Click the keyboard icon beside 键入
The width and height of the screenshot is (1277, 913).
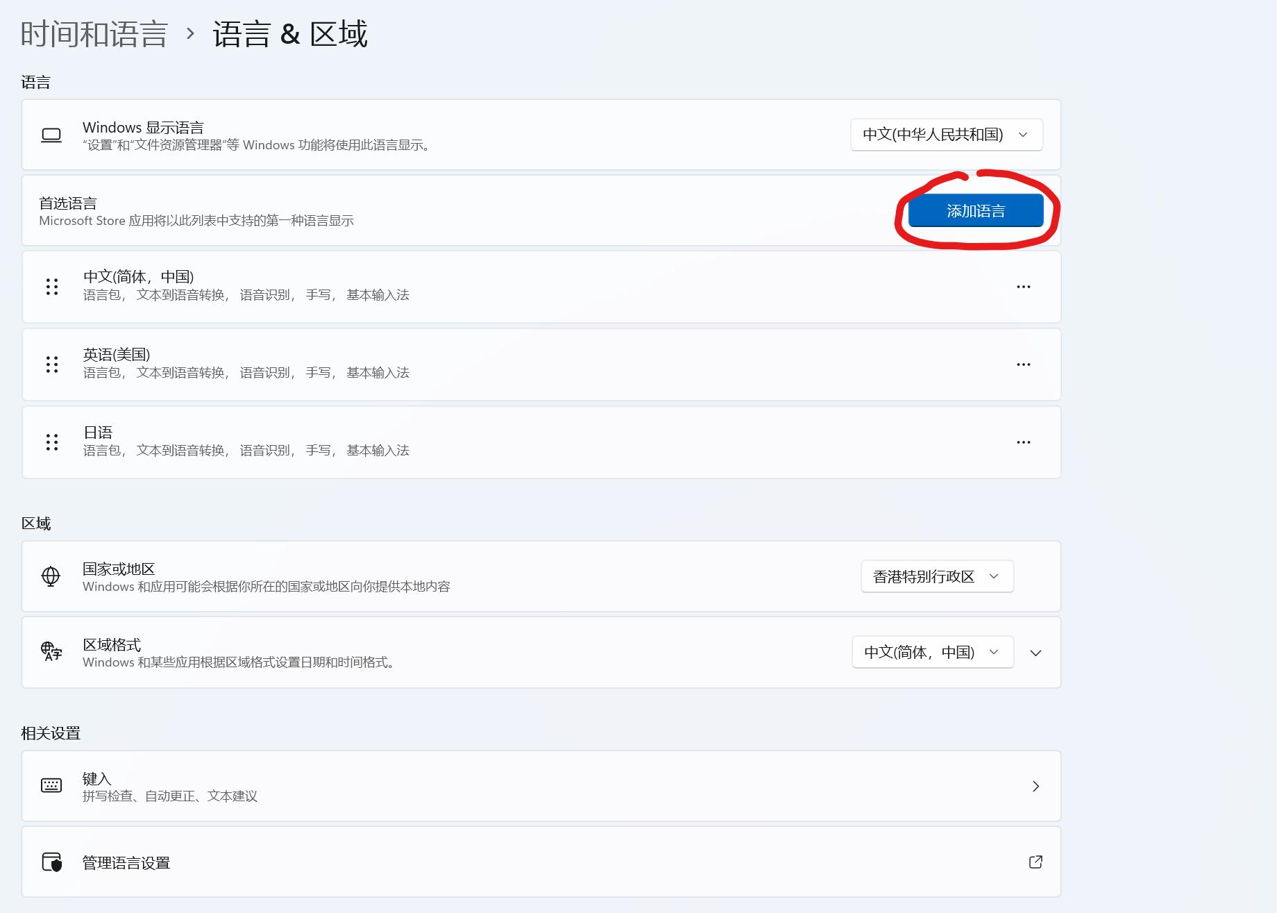coord(51,786)
